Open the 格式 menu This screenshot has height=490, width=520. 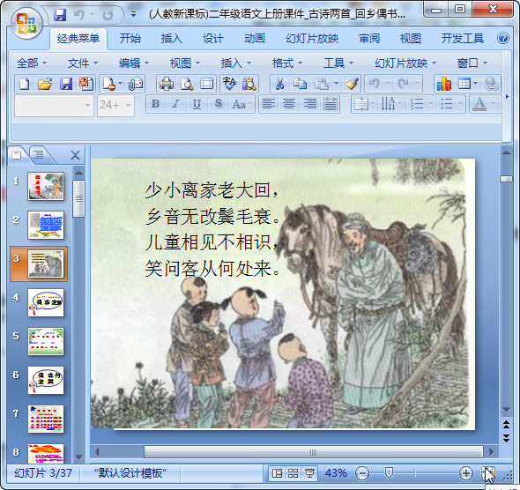coord(286,63)
